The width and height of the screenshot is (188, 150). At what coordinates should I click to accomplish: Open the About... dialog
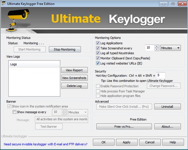click(167, 126)
